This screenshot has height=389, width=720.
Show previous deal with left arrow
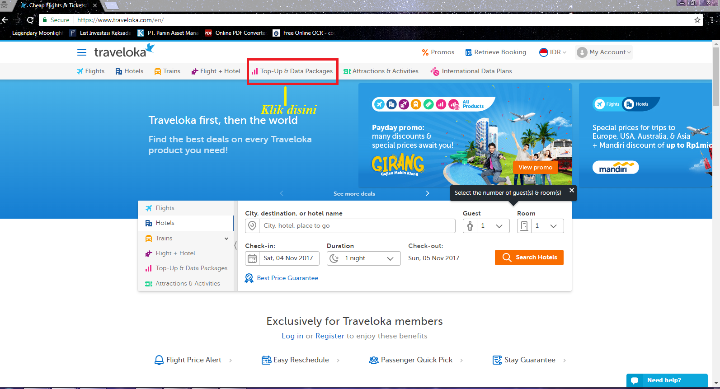point(282,193)
